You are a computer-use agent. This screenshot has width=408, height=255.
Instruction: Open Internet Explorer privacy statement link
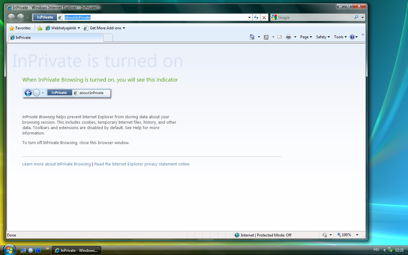[x=142, y=164]
